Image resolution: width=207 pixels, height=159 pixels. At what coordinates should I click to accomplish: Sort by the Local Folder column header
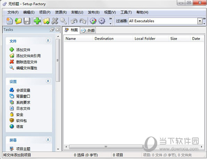point(151,38)
